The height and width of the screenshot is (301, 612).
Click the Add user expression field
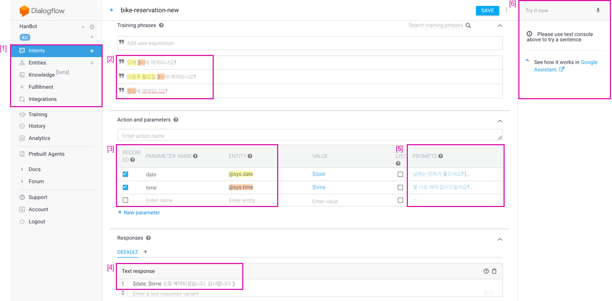310,43
